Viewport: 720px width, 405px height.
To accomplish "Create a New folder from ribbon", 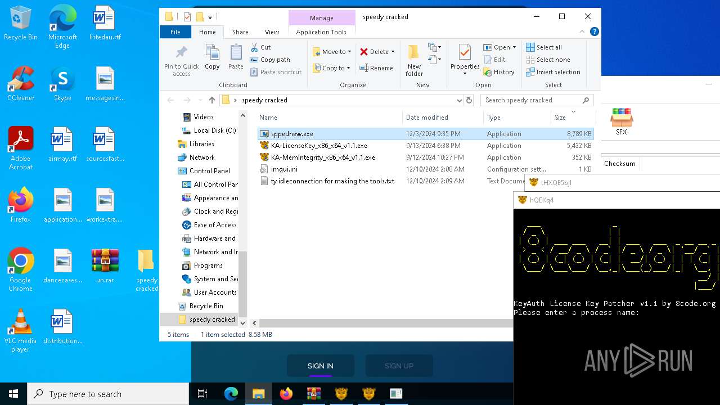I will point(414,60).
